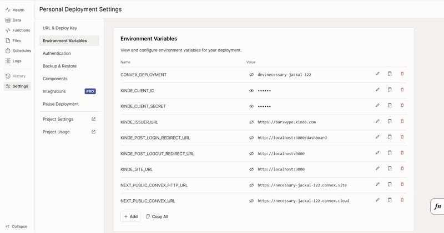The image size is (444, 233).
Task: Hide the KINDE_POST_LOGOUT_REDIRECT_URL value
Action: pos(251,154)
